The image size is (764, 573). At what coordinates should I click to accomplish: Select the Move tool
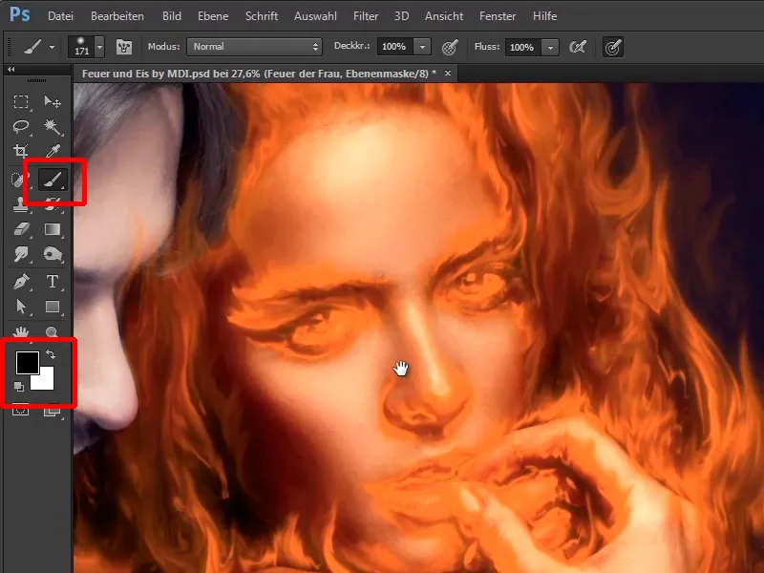(x=53, y=102)
